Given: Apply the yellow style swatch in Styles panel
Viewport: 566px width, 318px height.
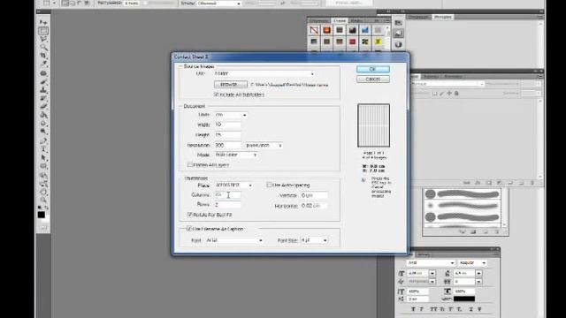Looking at the screenshot, I should pyautogui.click(x=378, y=42).
